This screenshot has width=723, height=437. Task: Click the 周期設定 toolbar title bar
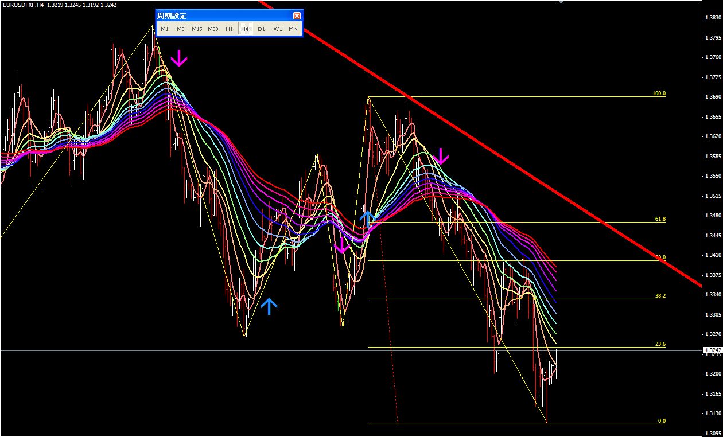point(229,15)
